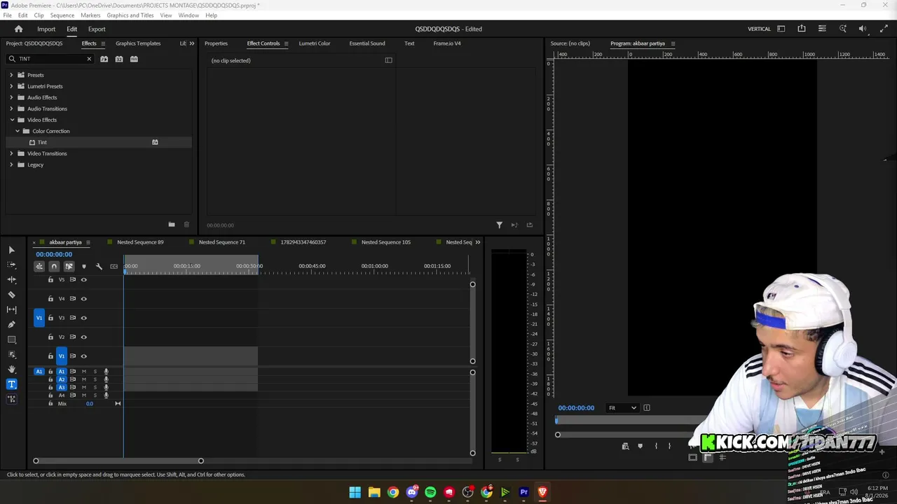Collapse the Color Correction folder
Viewport: 897px width, 504px height.
(x=18, y=131)
